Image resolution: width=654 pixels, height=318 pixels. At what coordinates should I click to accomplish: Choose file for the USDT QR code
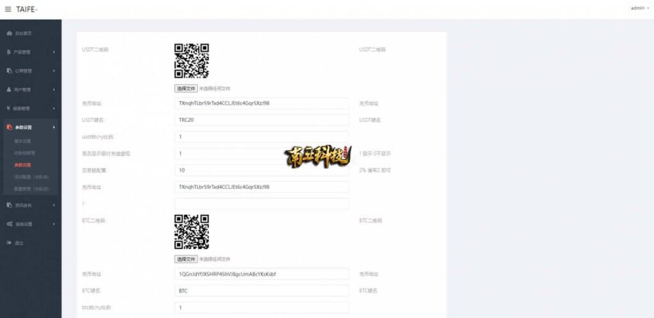coord(186,88)
